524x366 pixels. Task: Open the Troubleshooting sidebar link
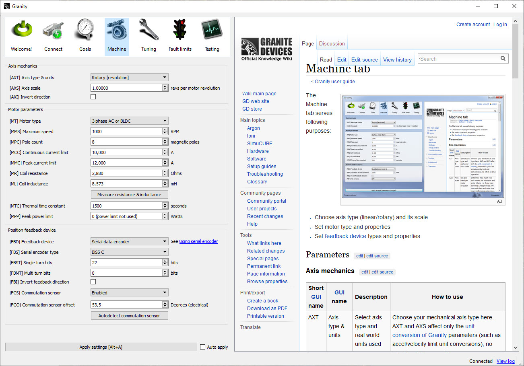(x=265, y=174)
